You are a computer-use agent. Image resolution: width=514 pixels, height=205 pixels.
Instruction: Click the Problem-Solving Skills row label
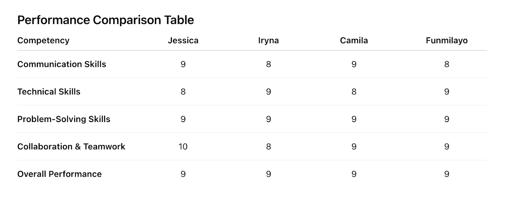pyautogui.click(x=64, y=119)
